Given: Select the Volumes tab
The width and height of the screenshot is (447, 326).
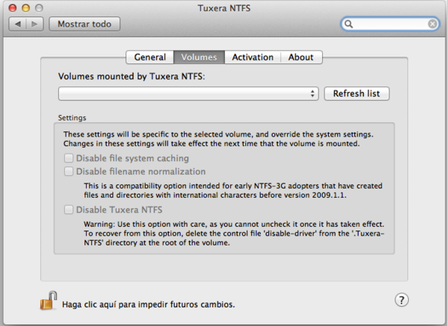Looking at the screenshot, I should [199, 57].
